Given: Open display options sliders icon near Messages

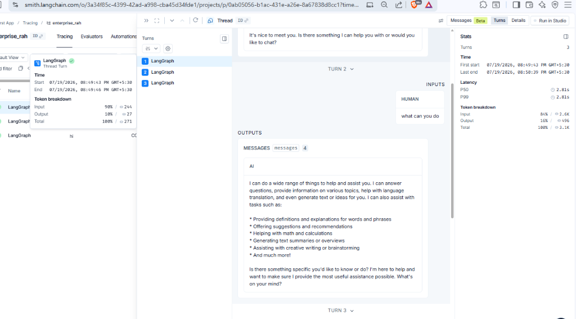Looking at the screenshot, I should pyautogui.click(x=441, y=21).
